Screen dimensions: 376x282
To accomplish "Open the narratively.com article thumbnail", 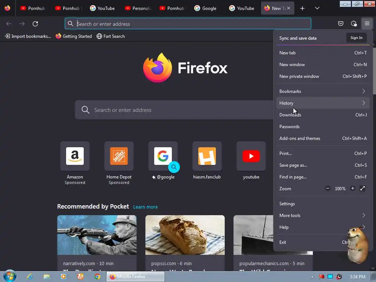I will pos(97,235).
